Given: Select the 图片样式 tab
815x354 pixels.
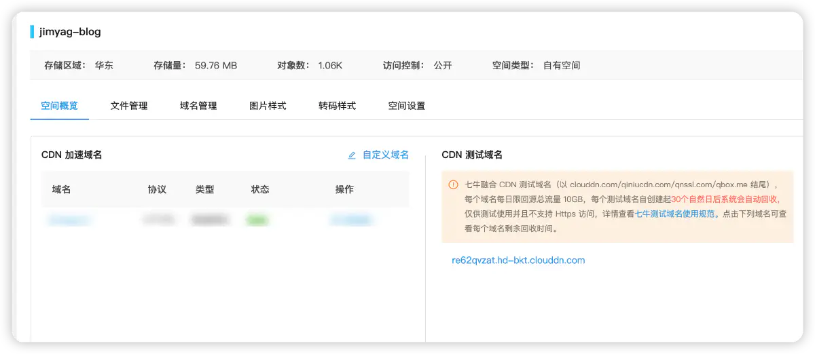Looking at the screenshot, I should pos(268,106).
